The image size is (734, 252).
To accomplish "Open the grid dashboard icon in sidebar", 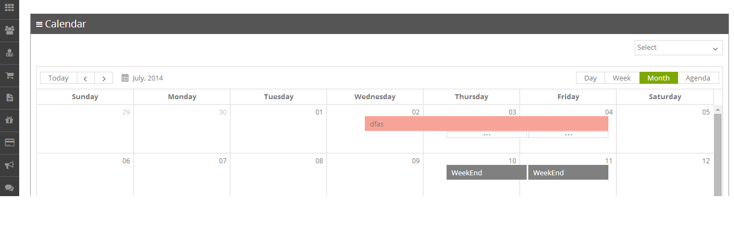I will coord(9,8).
